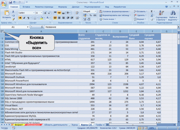Viewport: 180px width, 130px height.
Task: Align text to the bottom
Action: pyautogui.click(x=63, y=13)
